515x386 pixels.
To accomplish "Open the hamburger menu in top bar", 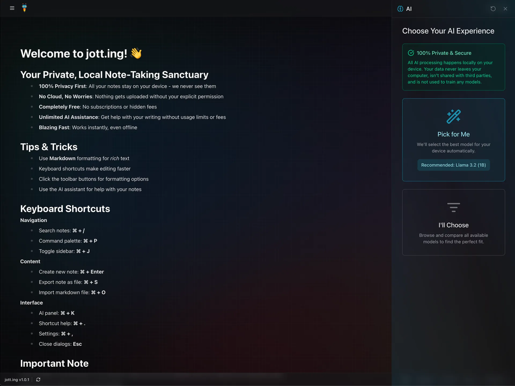I will click(x=12, y=8).
